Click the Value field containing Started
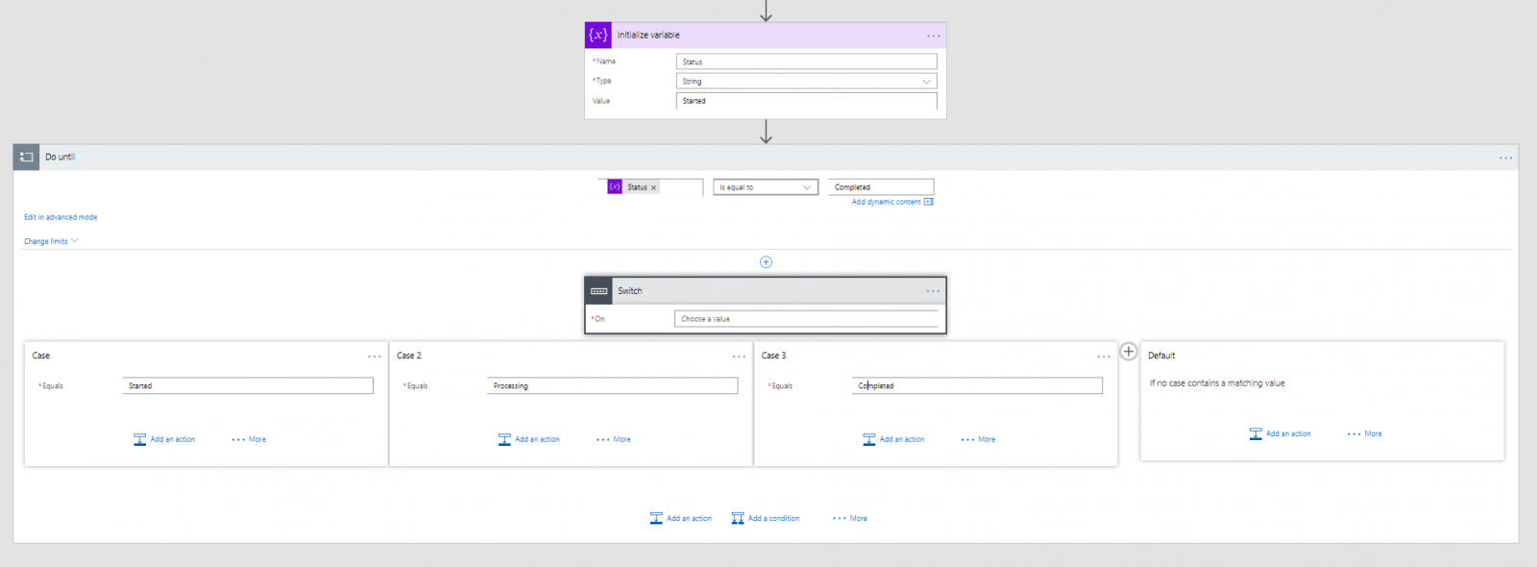 (x=806, y=101)
